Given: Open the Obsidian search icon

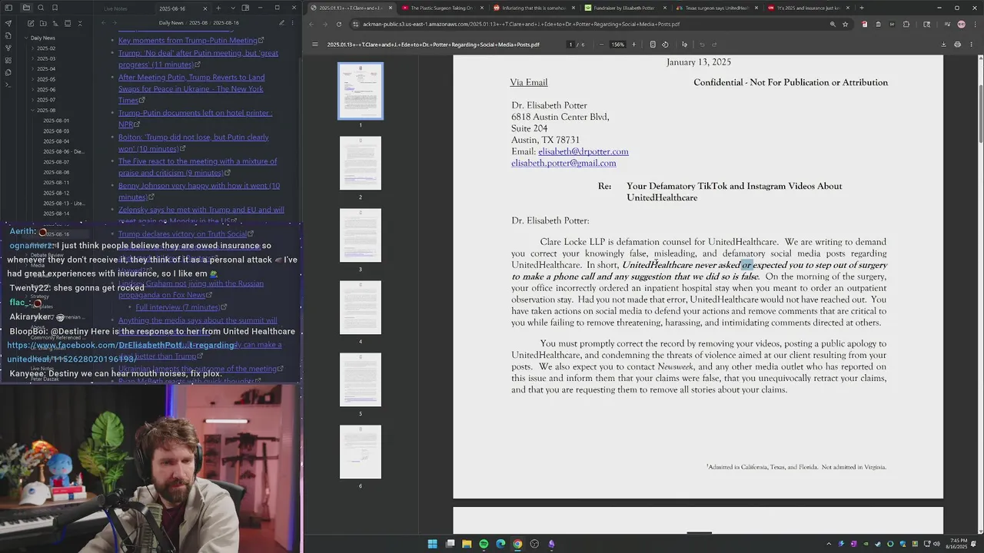Looking at the screenshot, I should [x=40, y=8].
